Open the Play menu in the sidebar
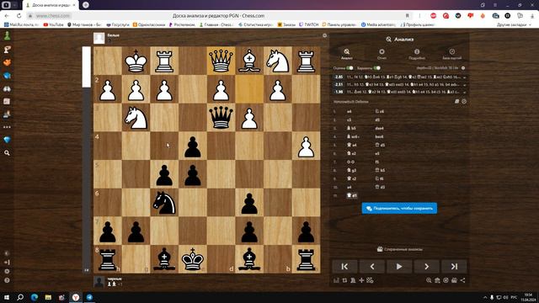The image size is (539, 303). click(x=7, y=50)
